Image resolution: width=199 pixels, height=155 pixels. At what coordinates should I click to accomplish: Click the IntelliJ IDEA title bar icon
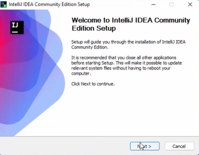point(3,5)
